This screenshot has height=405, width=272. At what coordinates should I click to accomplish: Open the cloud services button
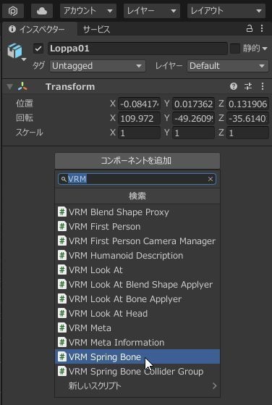coord(42,11)
